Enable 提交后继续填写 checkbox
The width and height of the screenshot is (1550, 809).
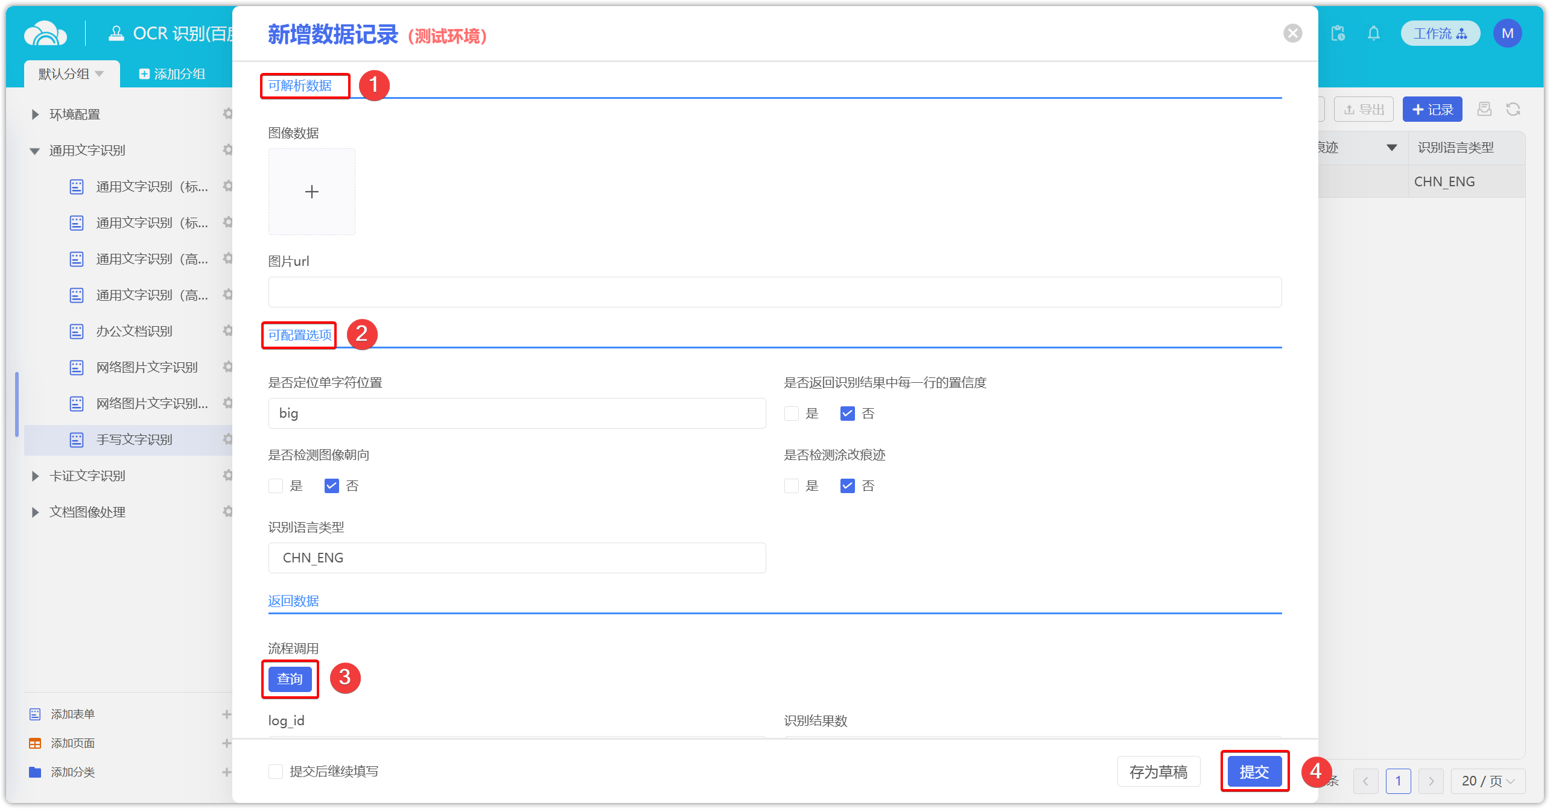click(x=275, y=772)
